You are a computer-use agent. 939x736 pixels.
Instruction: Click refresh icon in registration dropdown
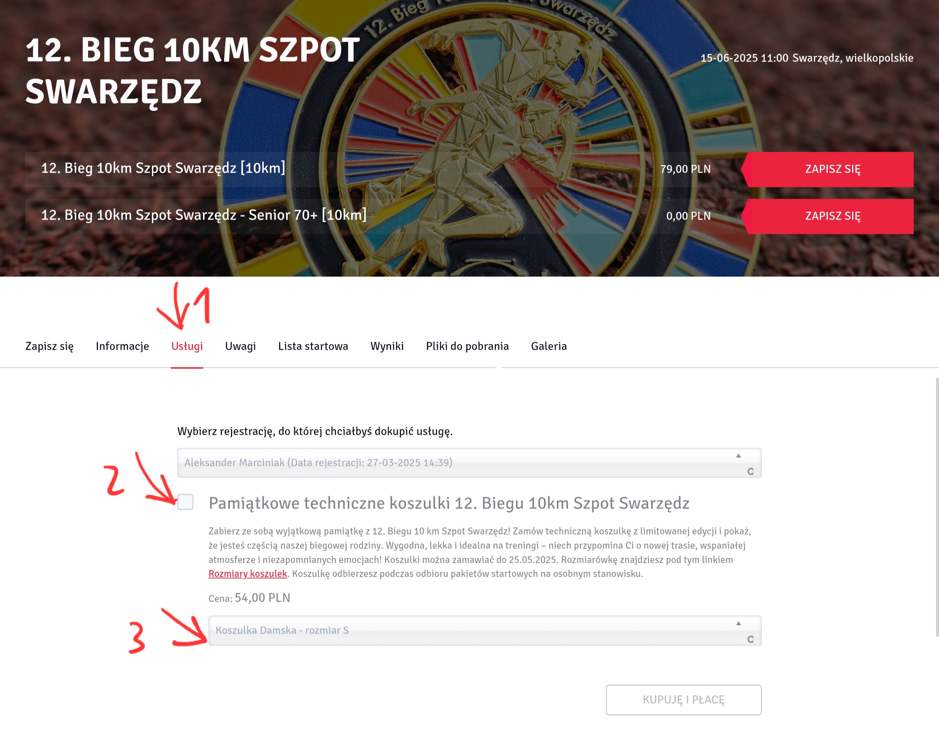point(750,472)
